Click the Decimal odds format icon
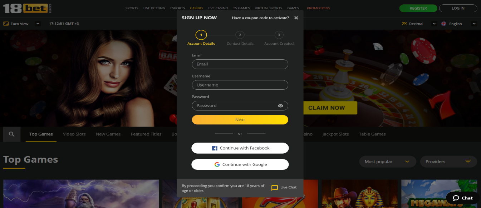Viewport: 481px width, 208px height. (x=404, y=24)
